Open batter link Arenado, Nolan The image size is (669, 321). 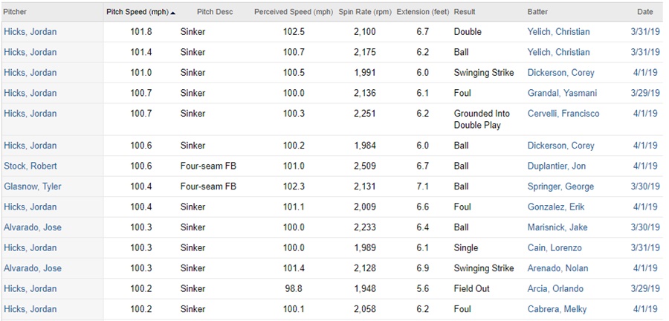coord(558,268)
